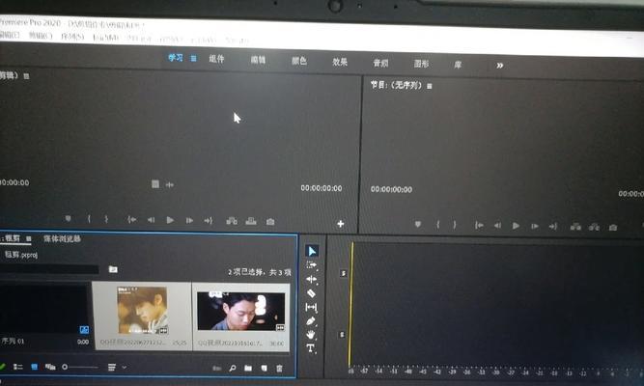Open the Source monitor button editor plus

tap(341, 224)
